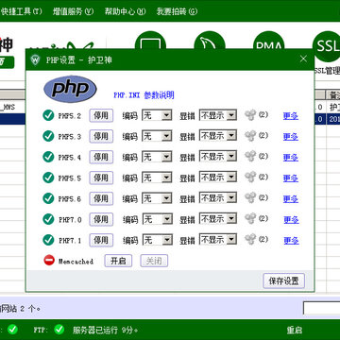Viewport: 340px width, 340px height.
Task: Click the PHP5.2 process count icon
Action: point(250,115)
